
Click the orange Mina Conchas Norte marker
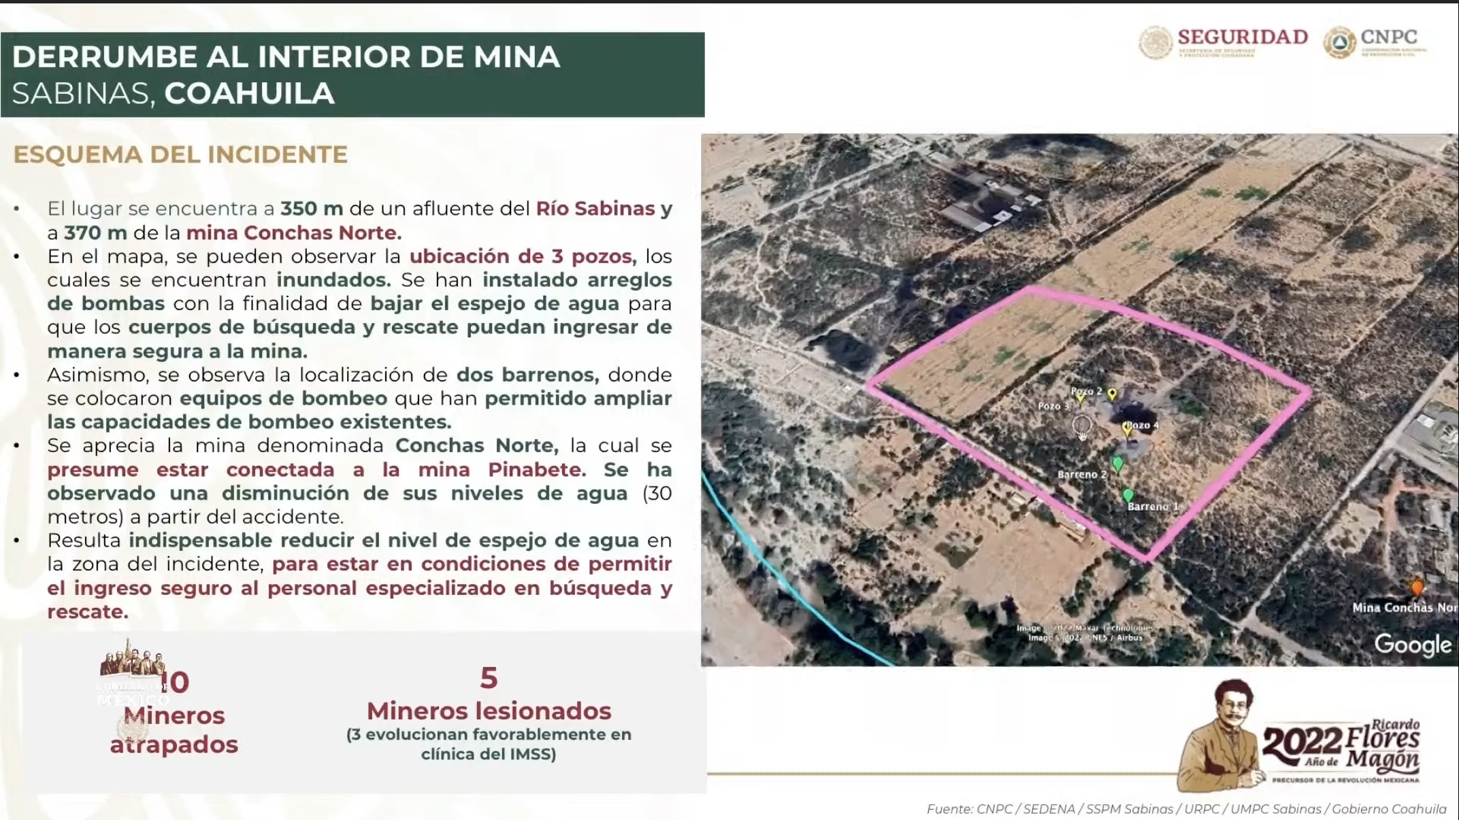point(1417,587)
